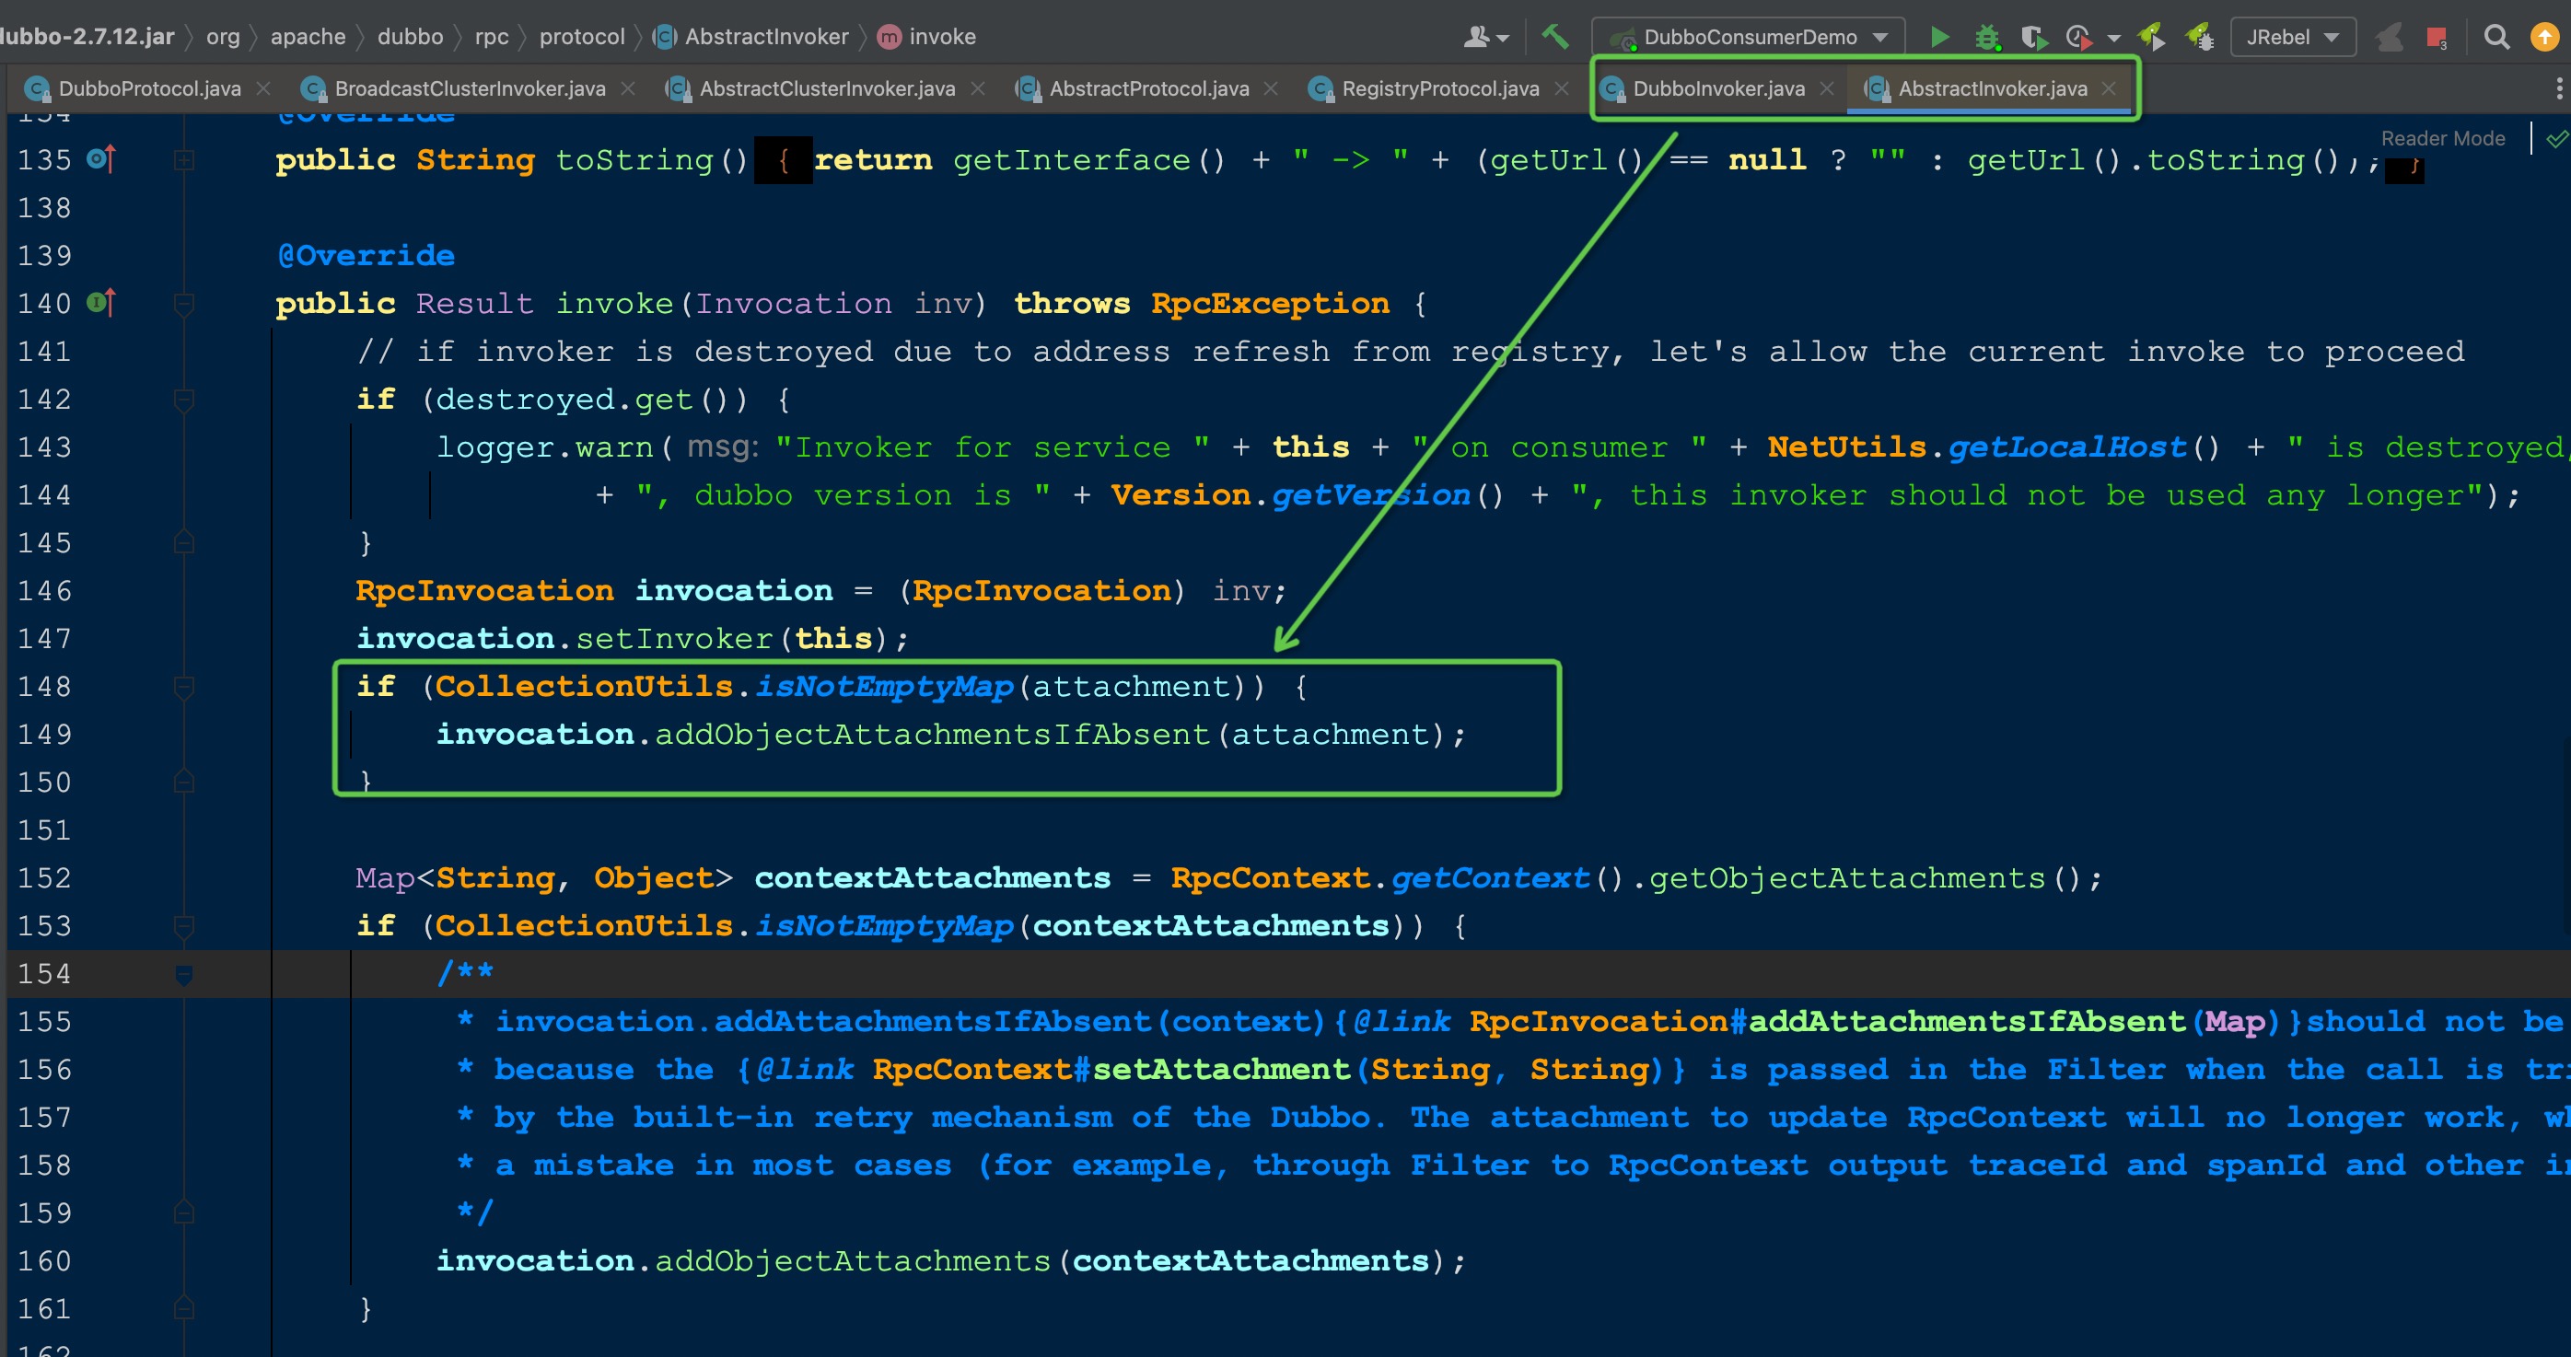The image size is (2571, 1357).
Task: Click the Run with JRebel rocket icon
Action: (x=2152, y=38)
